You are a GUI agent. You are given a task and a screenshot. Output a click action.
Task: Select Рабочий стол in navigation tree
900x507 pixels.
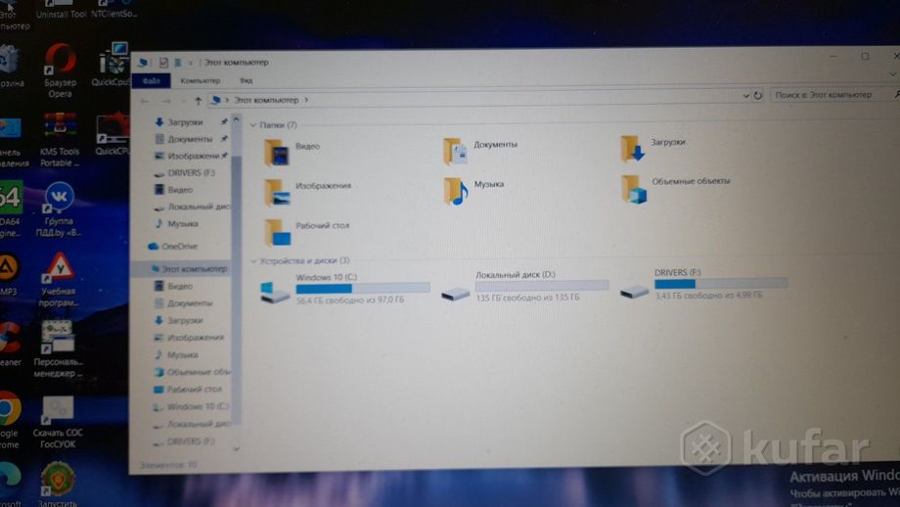pos(188,390)
